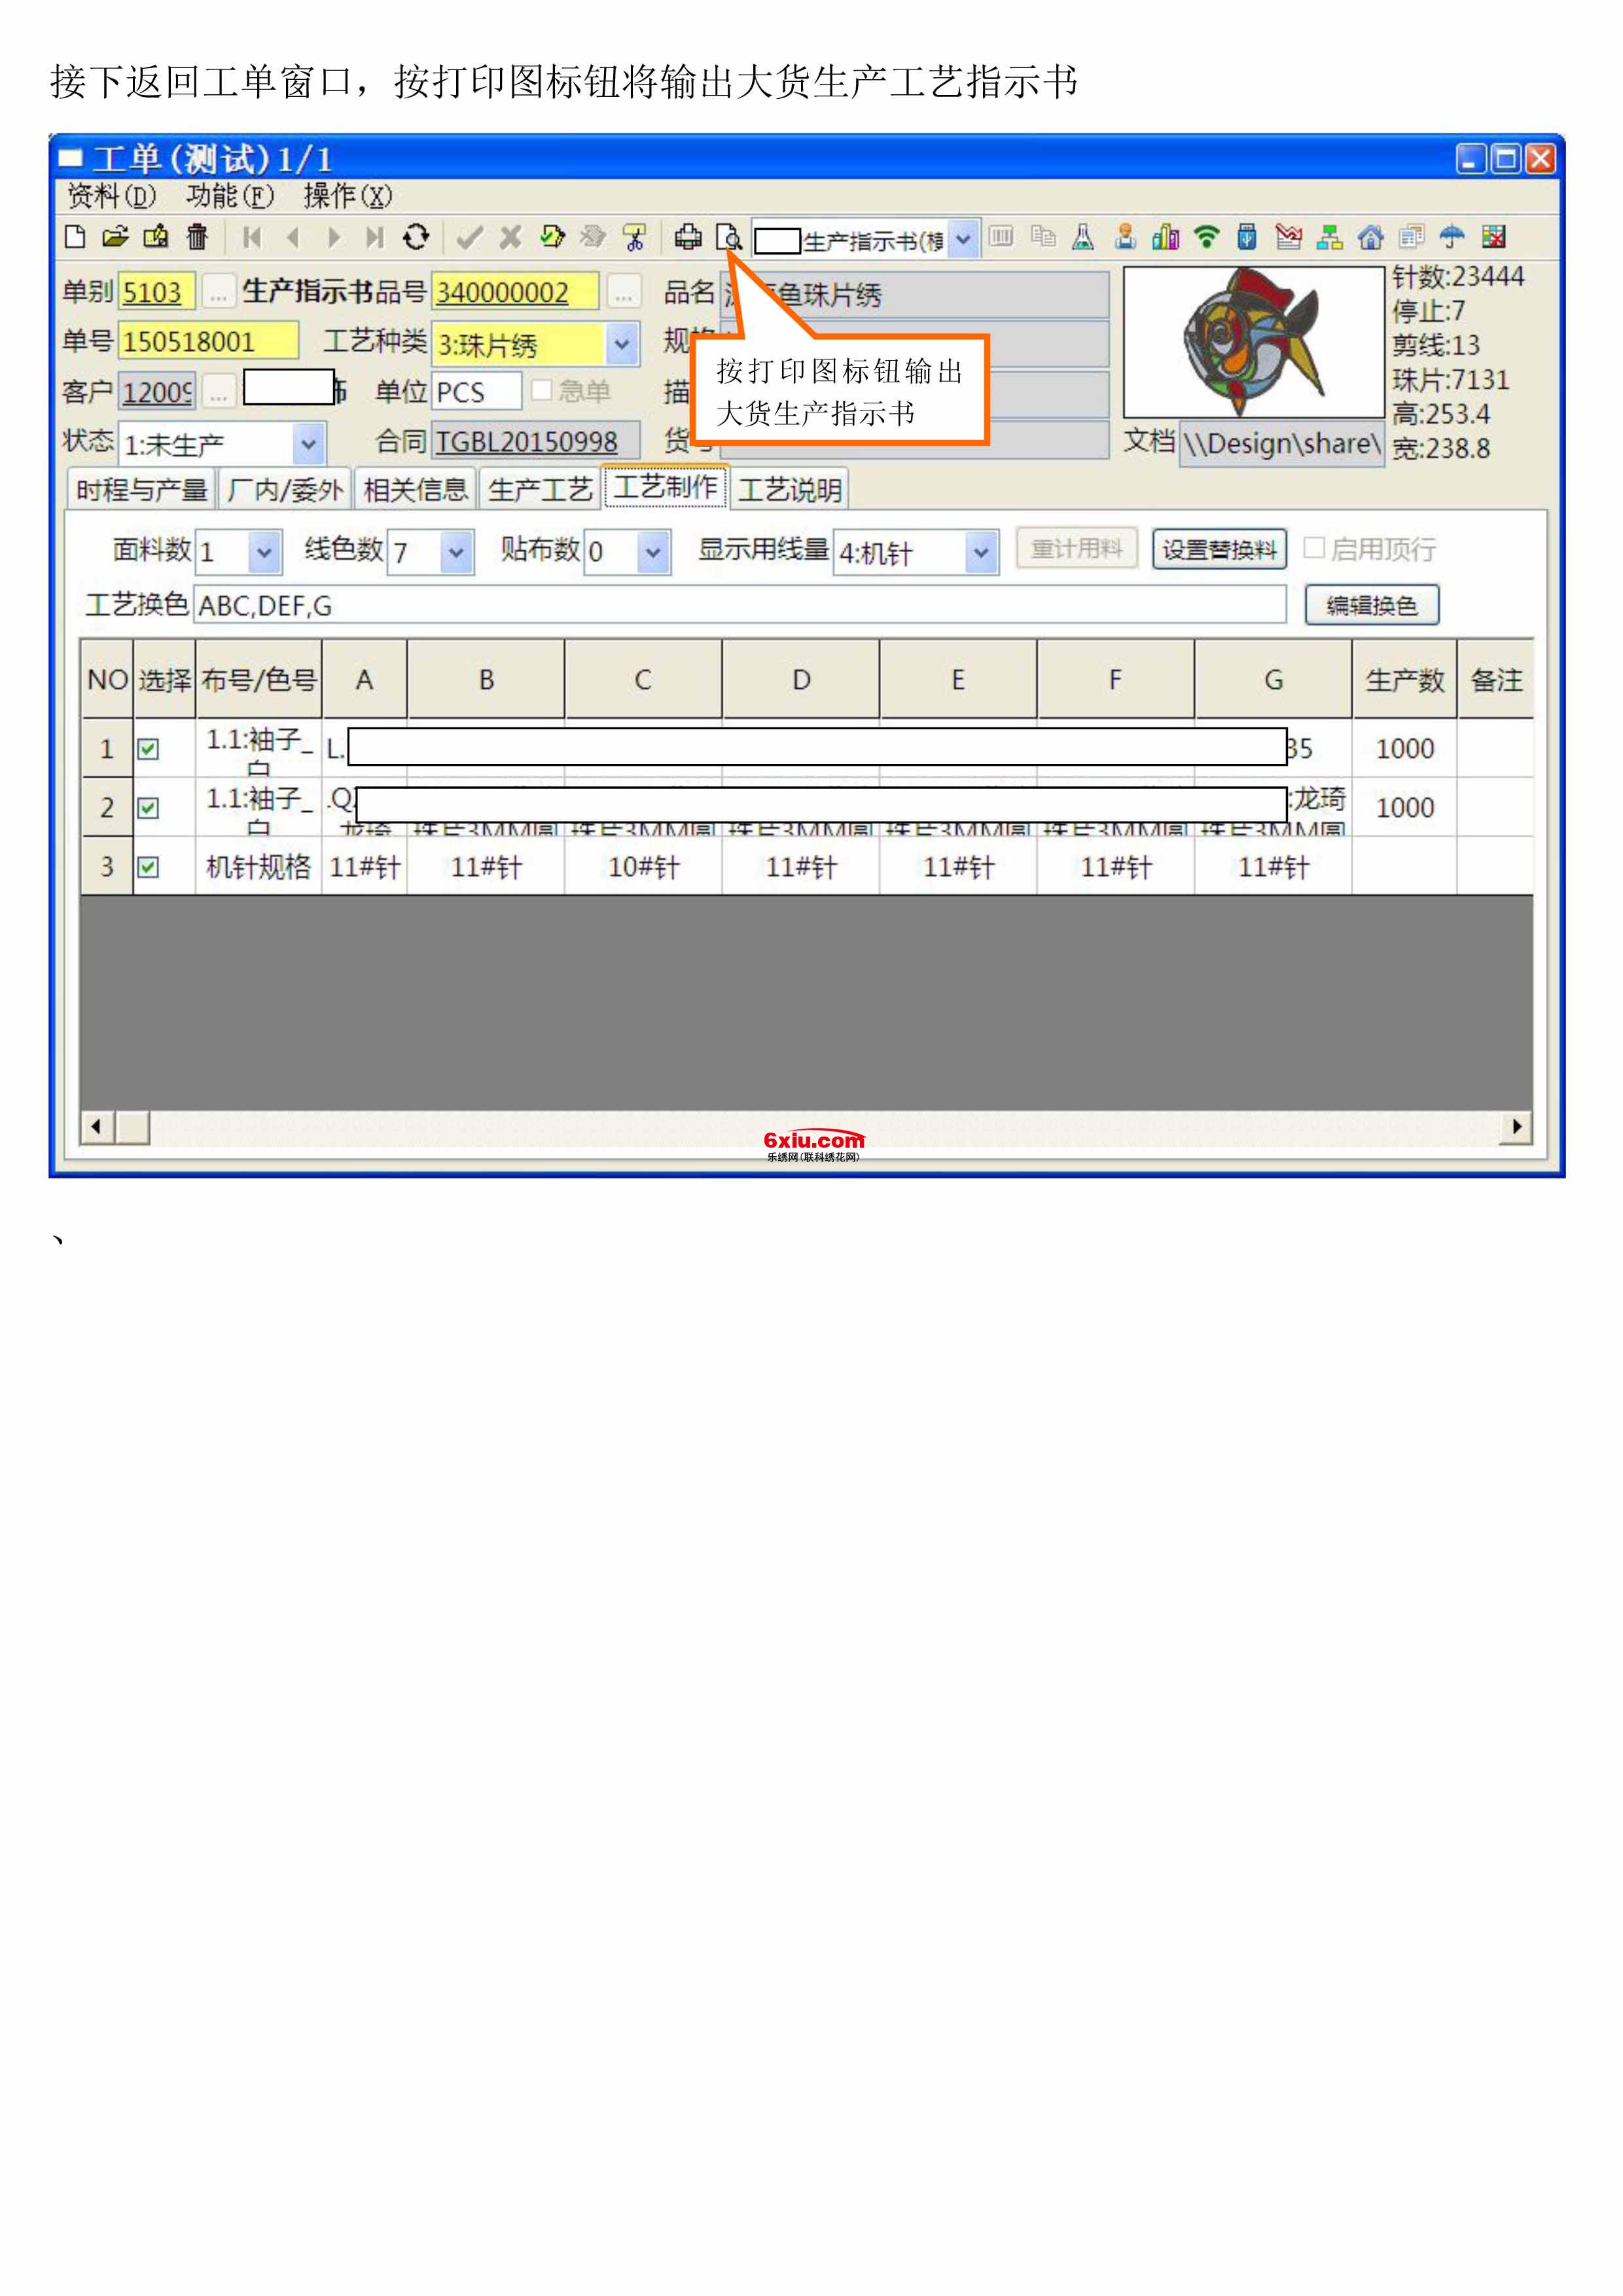1623x2296 pixels.
Task: Click the 设置替换料 button
Action: [x=1219, y=549]
